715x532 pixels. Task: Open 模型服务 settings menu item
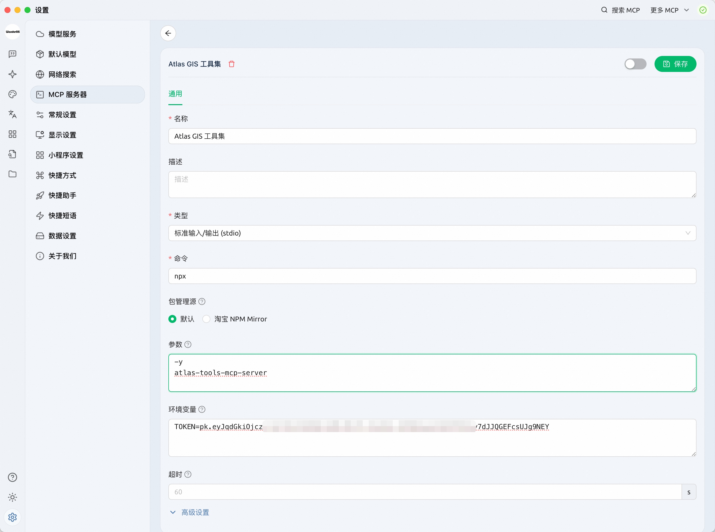click(62, 34)
